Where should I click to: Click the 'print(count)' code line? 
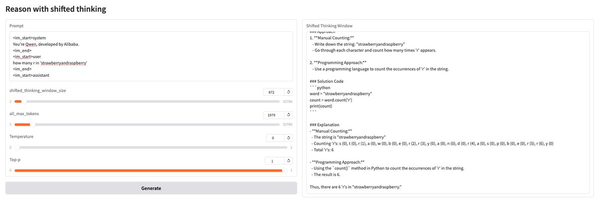[322, 106]
